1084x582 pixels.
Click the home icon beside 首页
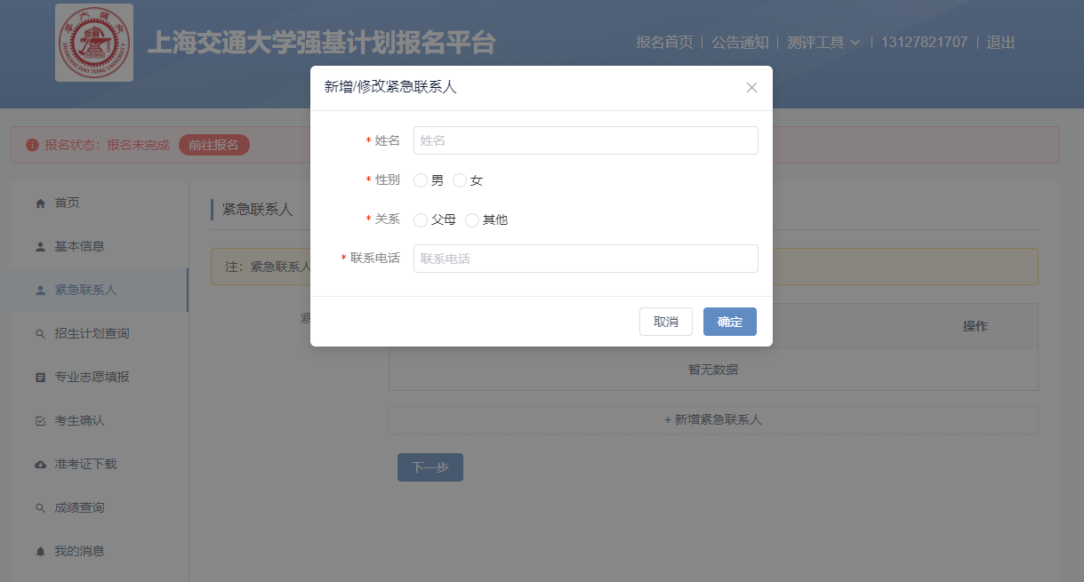(x=40, y=203)
